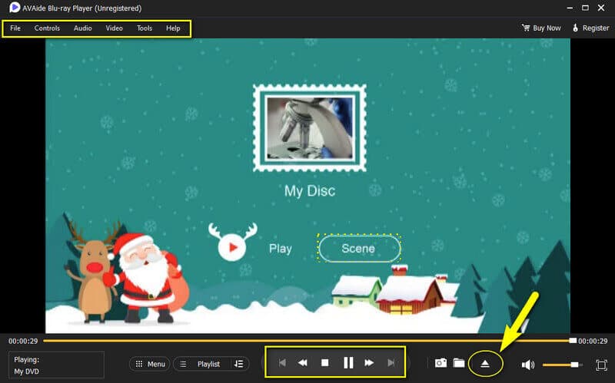
Task: Click the Buy Now cart button
Action: click(x=541, y=28)
